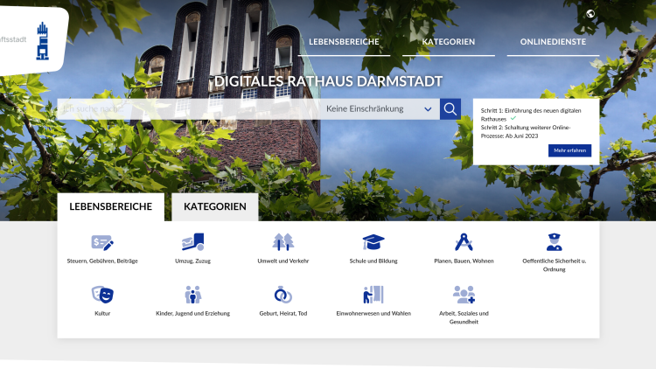The height and width of the screenshot is (369, 656).
Task: Click the 'Schritt 2: Schaltung weiterer Online-Prozesse' text
Action: 526,132
